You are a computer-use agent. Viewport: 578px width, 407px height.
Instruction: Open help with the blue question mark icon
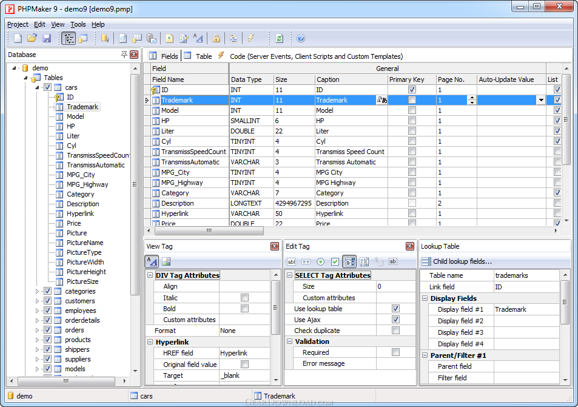(x=301, y=38)
